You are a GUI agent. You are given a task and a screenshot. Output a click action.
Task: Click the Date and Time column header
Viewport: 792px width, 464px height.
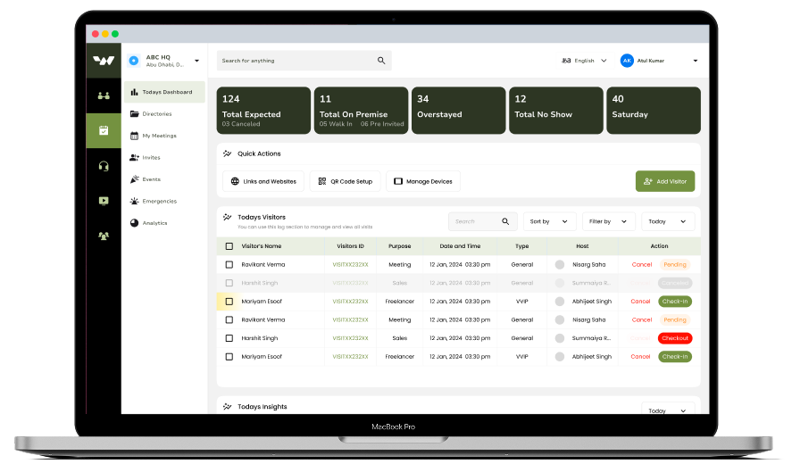460,246
